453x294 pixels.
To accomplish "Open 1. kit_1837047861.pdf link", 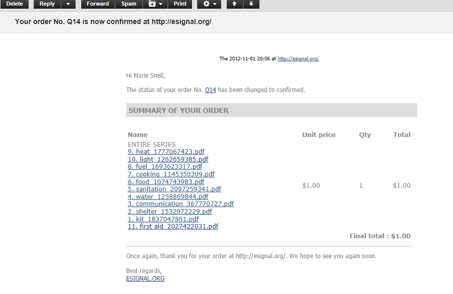I will point(163,219).
